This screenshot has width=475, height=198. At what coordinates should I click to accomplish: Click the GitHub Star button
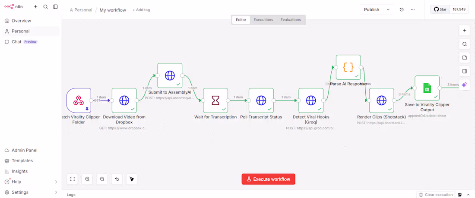440,9
